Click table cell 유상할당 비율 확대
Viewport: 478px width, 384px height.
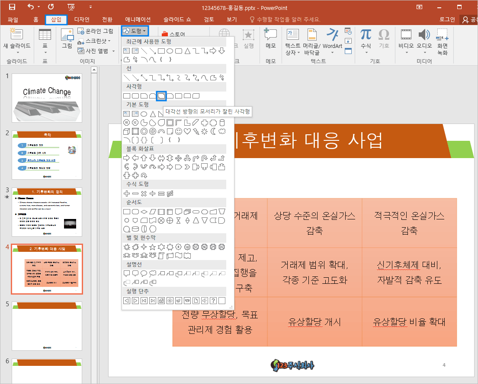(x=409, y=322)
